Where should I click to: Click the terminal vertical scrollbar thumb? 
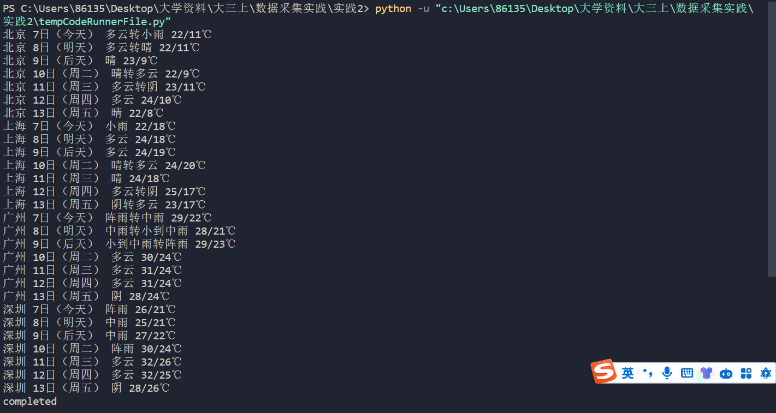point(772,139)
